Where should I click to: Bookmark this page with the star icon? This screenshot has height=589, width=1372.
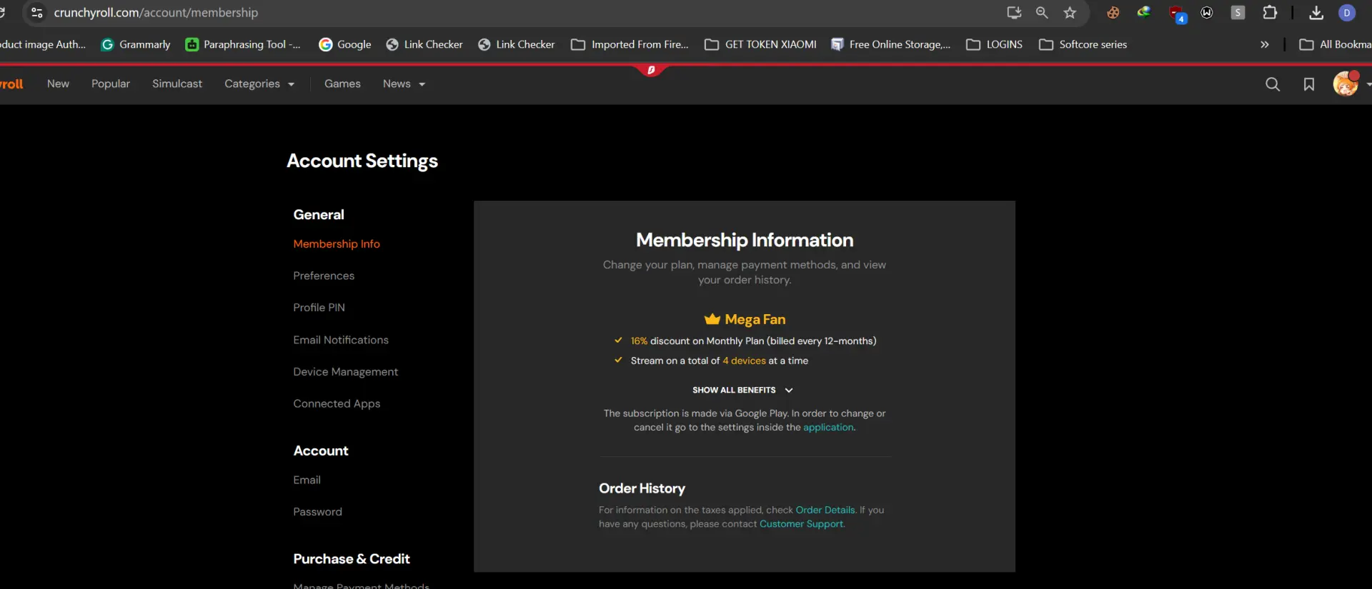click(x=1070, y=12)
